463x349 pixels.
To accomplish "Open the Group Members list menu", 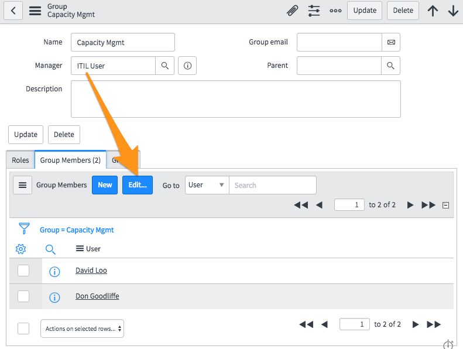I will tap(22, 185).
